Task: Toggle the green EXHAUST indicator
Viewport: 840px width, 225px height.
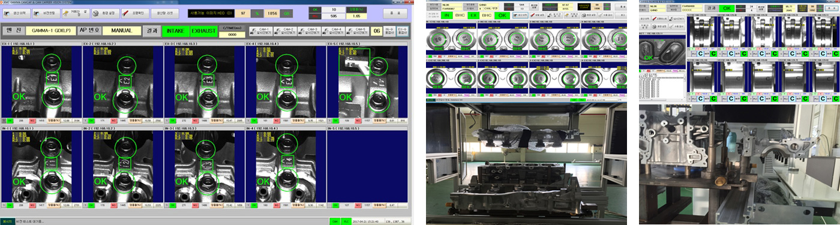Action: pos(203,31)
